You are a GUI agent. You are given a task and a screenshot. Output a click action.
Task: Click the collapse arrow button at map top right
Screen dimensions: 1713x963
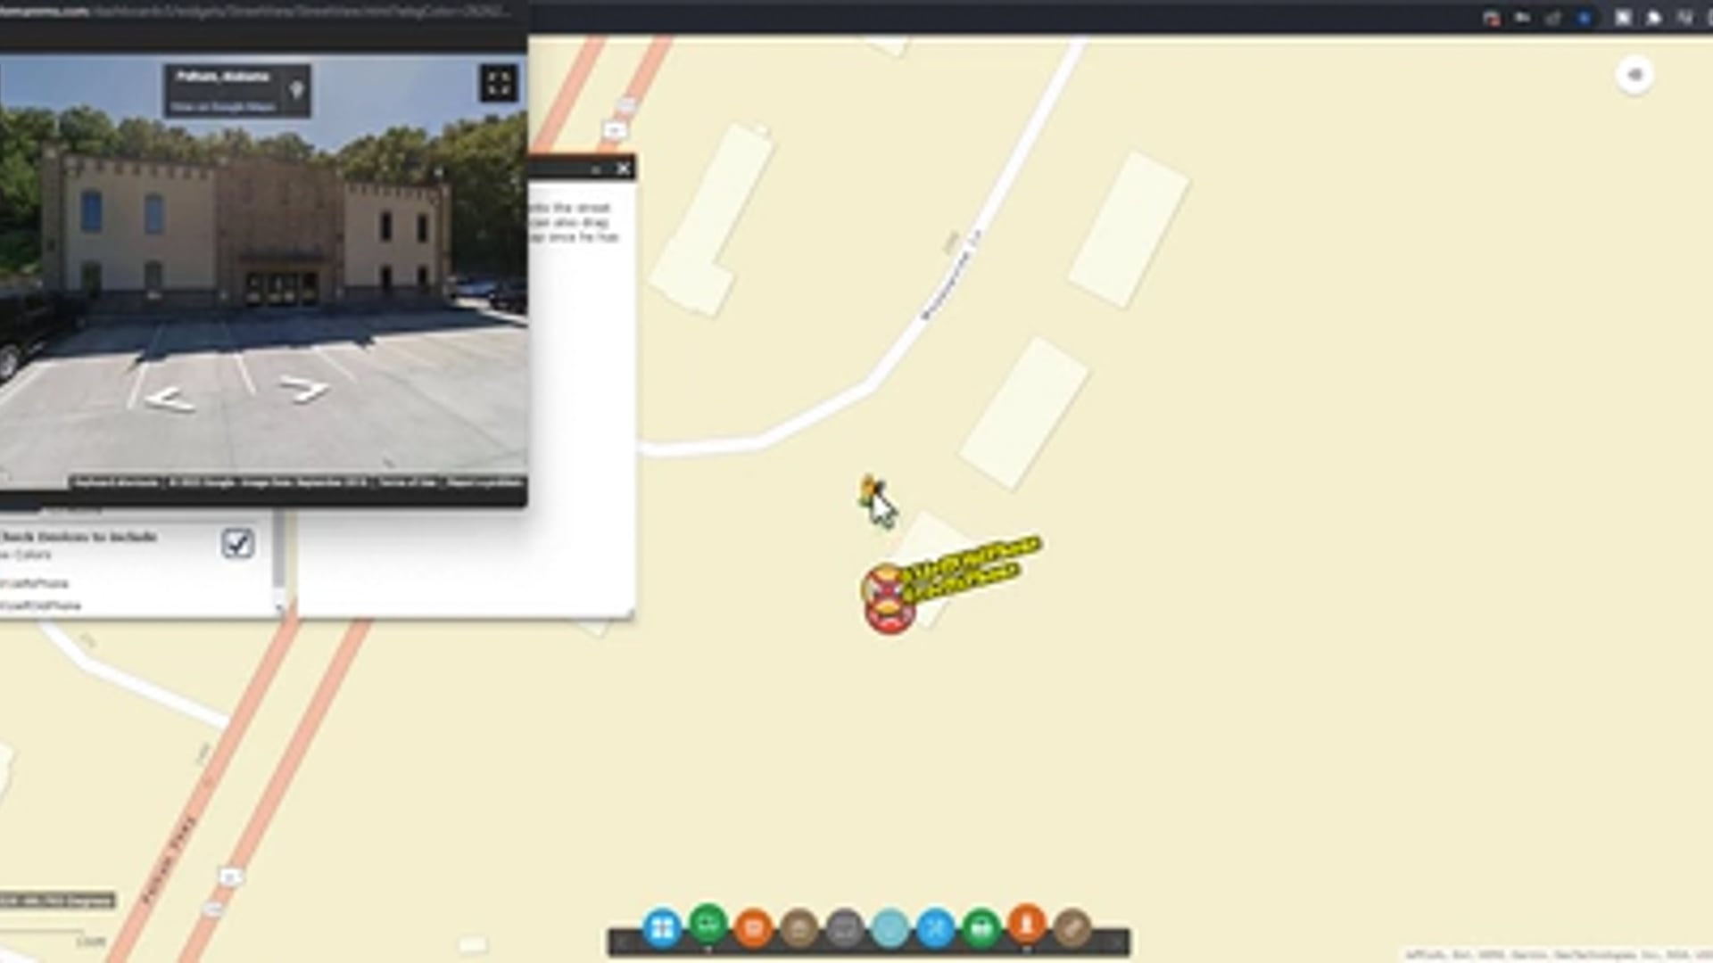1634,75
